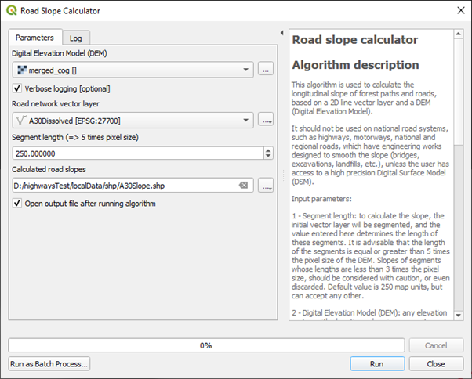Click the line layer icon beside A30Dissolved
Screen dimensions: 472x379
click(22, 121)
